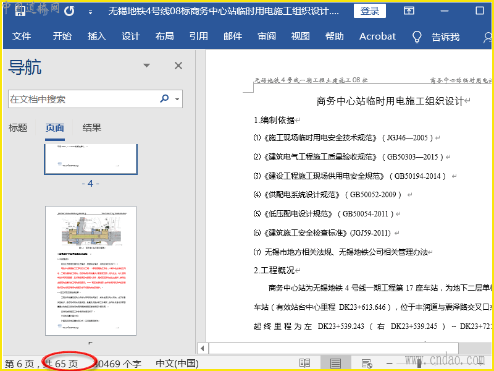Image resolution: width=494 pixels, height=371 pixels.
Task: Click the 在文档中搜索 search field
Action: coord(95,99)
